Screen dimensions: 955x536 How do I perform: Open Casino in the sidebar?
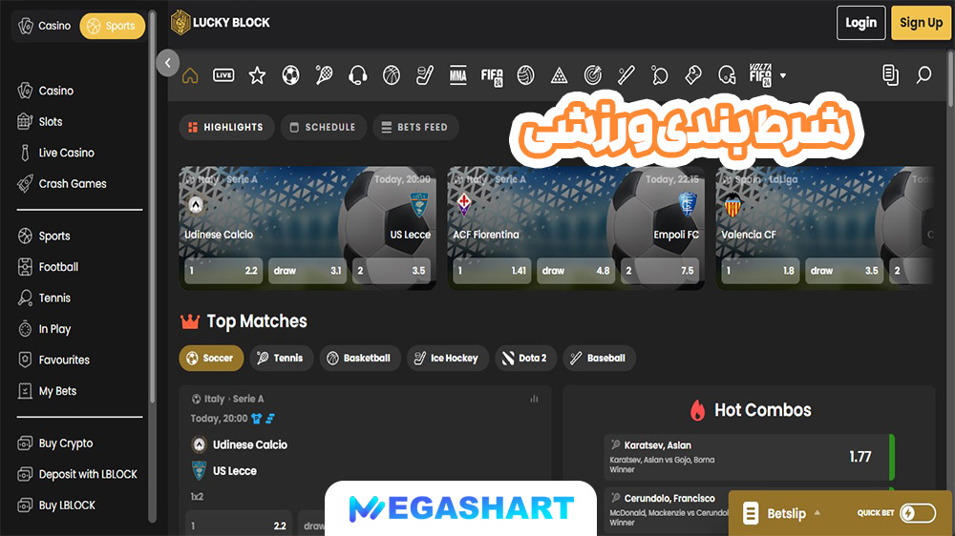point(46,91)
